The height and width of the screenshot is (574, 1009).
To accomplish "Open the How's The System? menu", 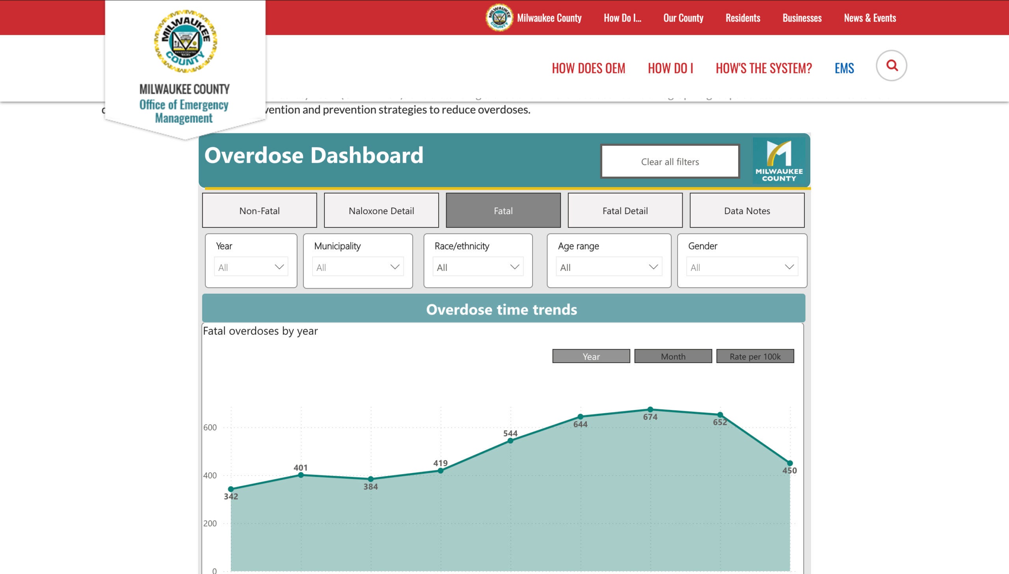I will (x=763, y=68).
